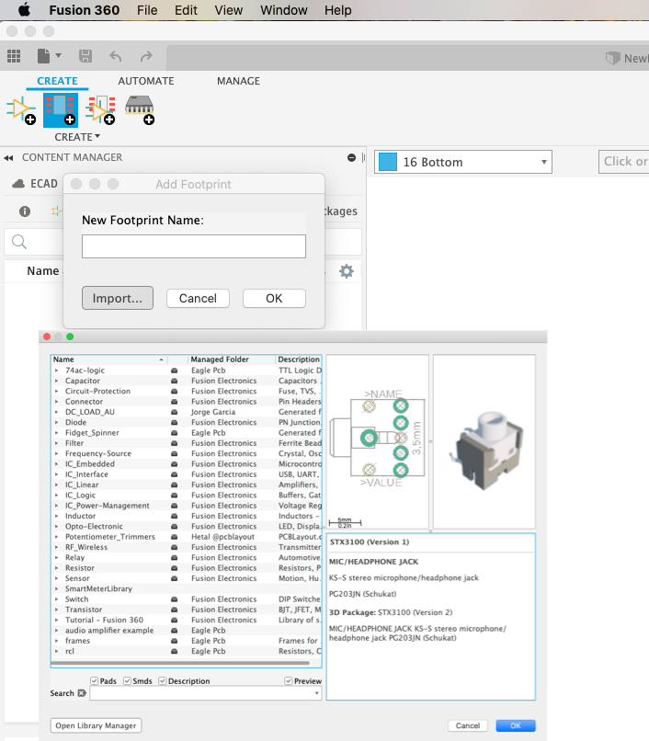This screenshot has height=741, width=649.
Task: Click the Redo arrow icon
Action: coord(146,57)
